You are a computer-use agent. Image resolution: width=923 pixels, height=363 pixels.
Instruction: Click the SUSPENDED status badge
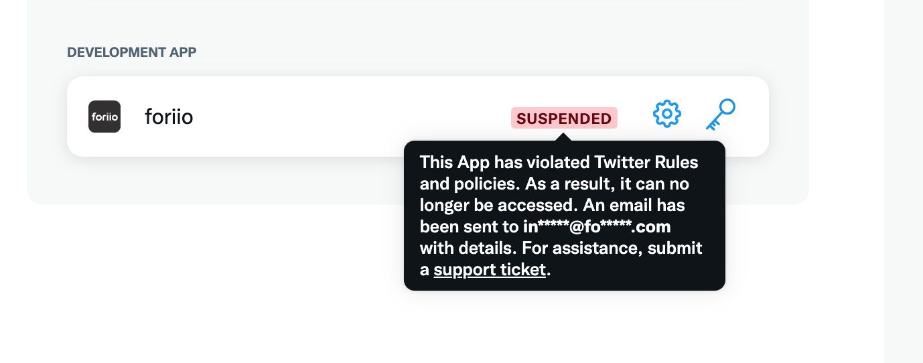(x=564, y=119)
